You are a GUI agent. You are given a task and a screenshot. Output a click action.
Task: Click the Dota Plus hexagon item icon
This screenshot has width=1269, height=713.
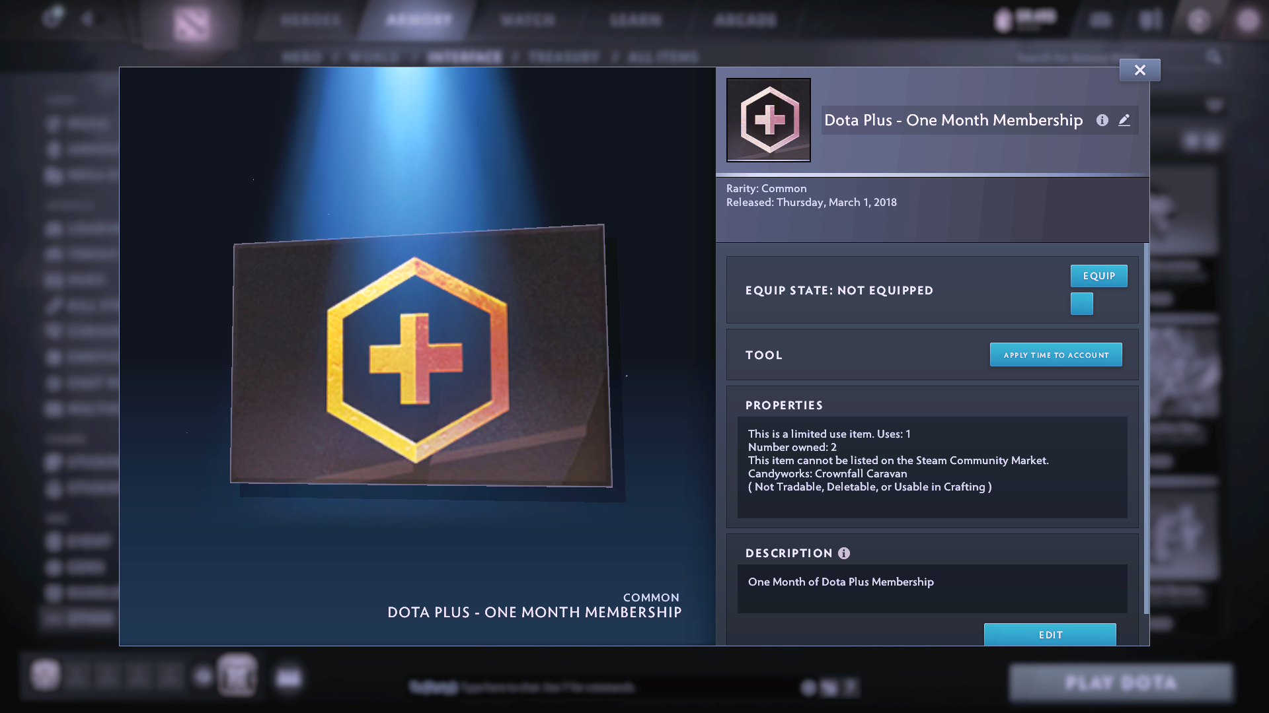pos(769,120)
